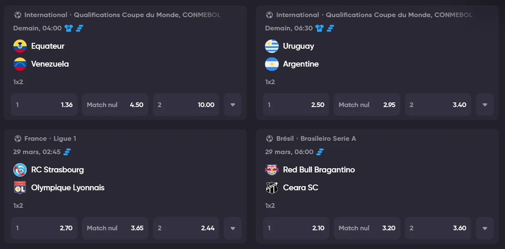Click the Venezuela flag icon
Viewport: 505px width, 249px height.
[x=20, y=64]
